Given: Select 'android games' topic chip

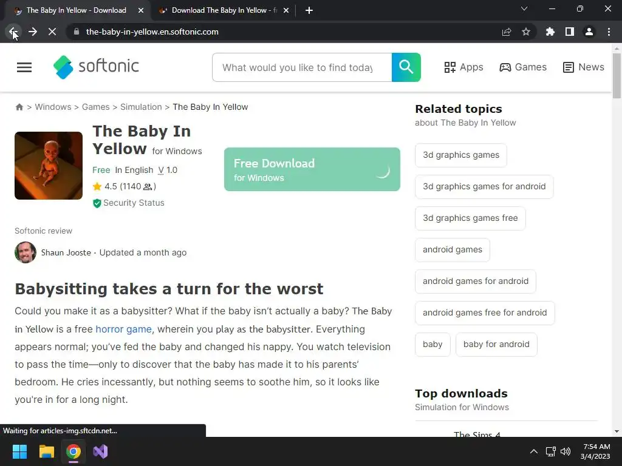Looking at the screenshot, I should [x=452, y=249].
